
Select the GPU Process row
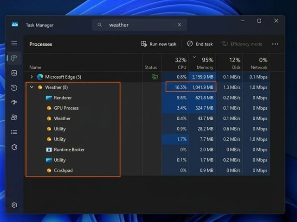pos(148,108)
